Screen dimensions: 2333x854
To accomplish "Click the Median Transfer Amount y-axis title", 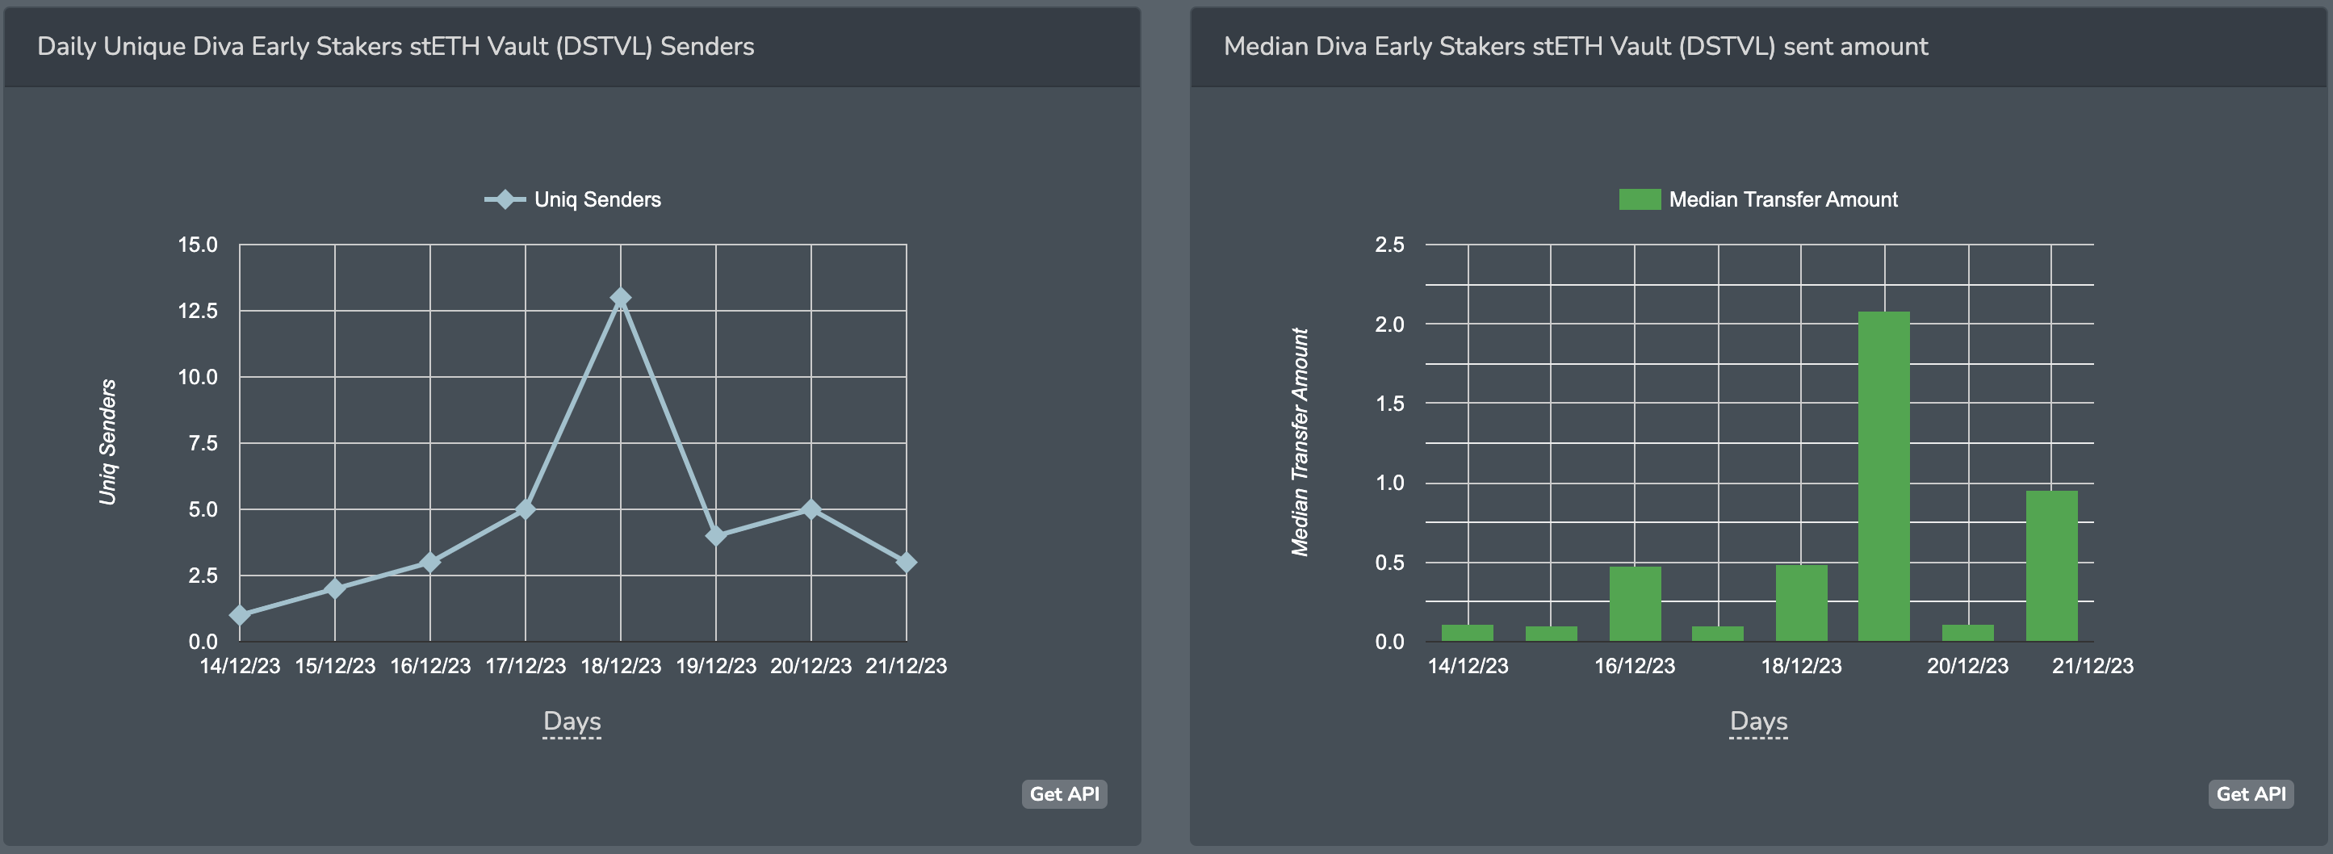I will point(1300,442).
